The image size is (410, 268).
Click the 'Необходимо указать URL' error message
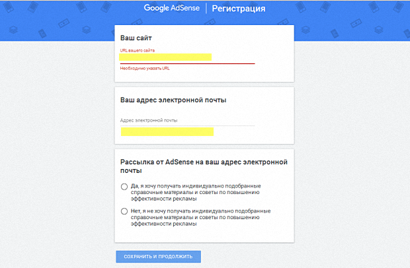pos(145,67)
